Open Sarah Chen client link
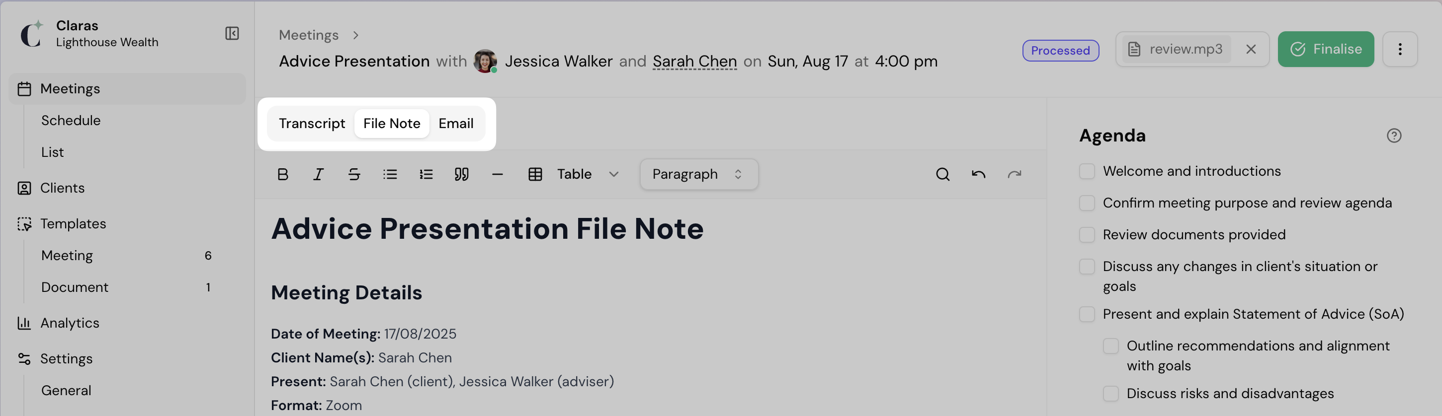This screenshot has width=1442, height=416. tap(694, 61)
